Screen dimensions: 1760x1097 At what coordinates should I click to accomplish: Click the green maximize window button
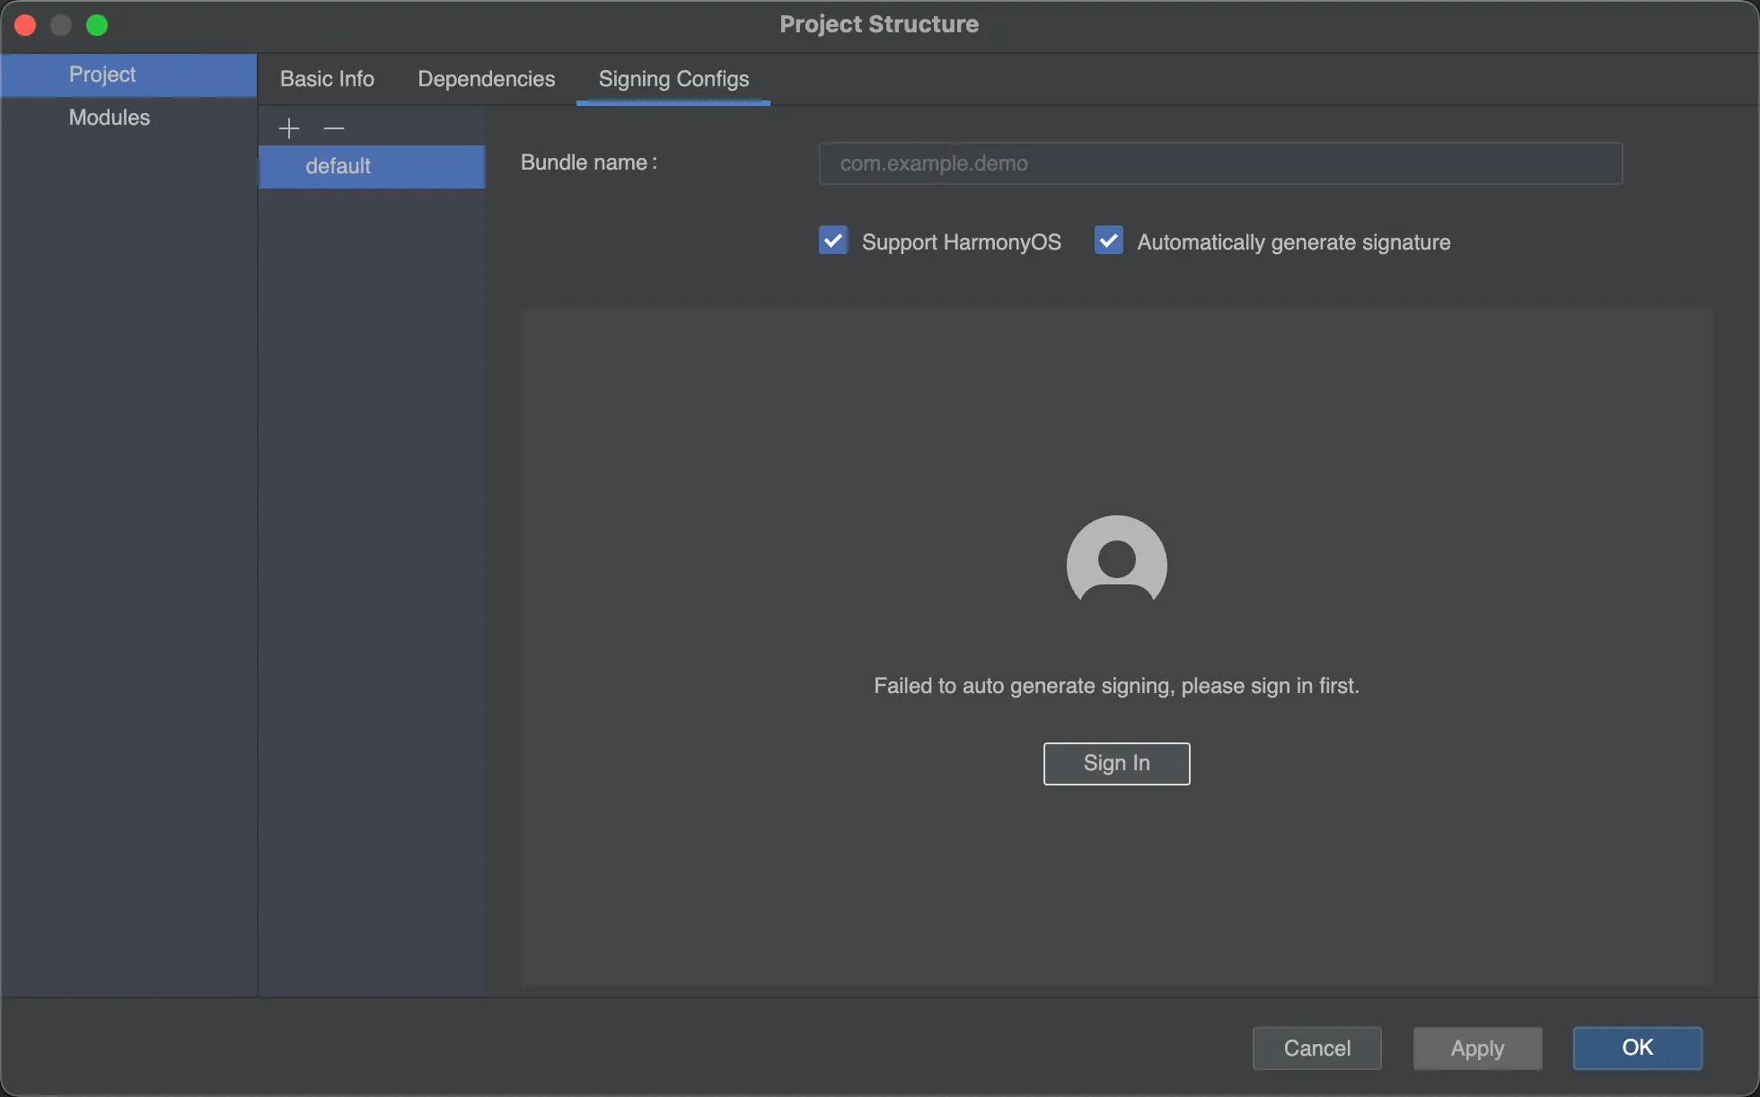97,25
